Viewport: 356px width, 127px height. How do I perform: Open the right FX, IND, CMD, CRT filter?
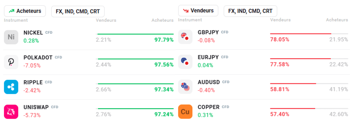click(250, 11)
